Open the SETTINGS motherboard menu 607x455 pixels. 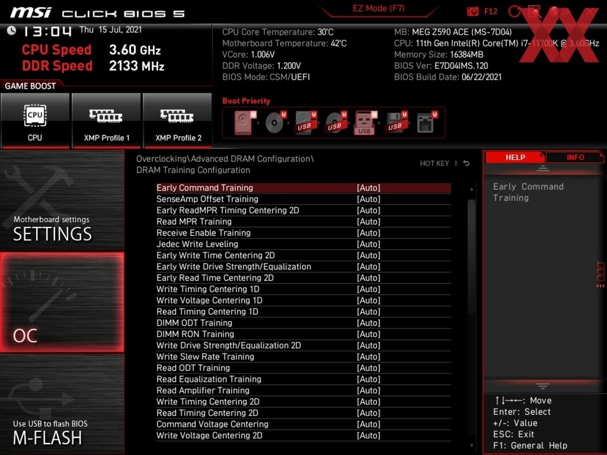click(62, 201)
